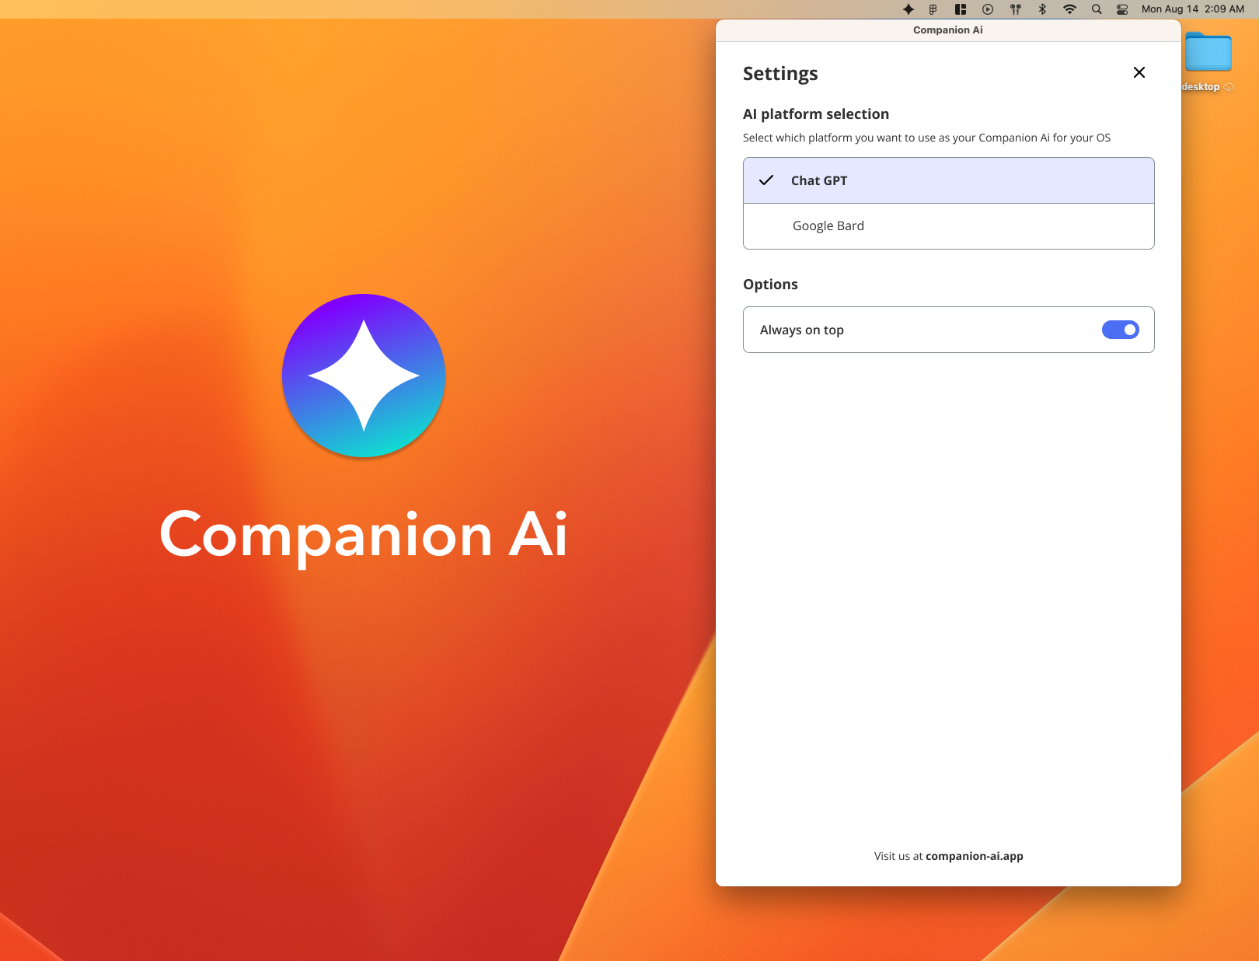Click the play circle menu bar icon
This screenshot has height=961, width=1259.
(x=988, y=9)
